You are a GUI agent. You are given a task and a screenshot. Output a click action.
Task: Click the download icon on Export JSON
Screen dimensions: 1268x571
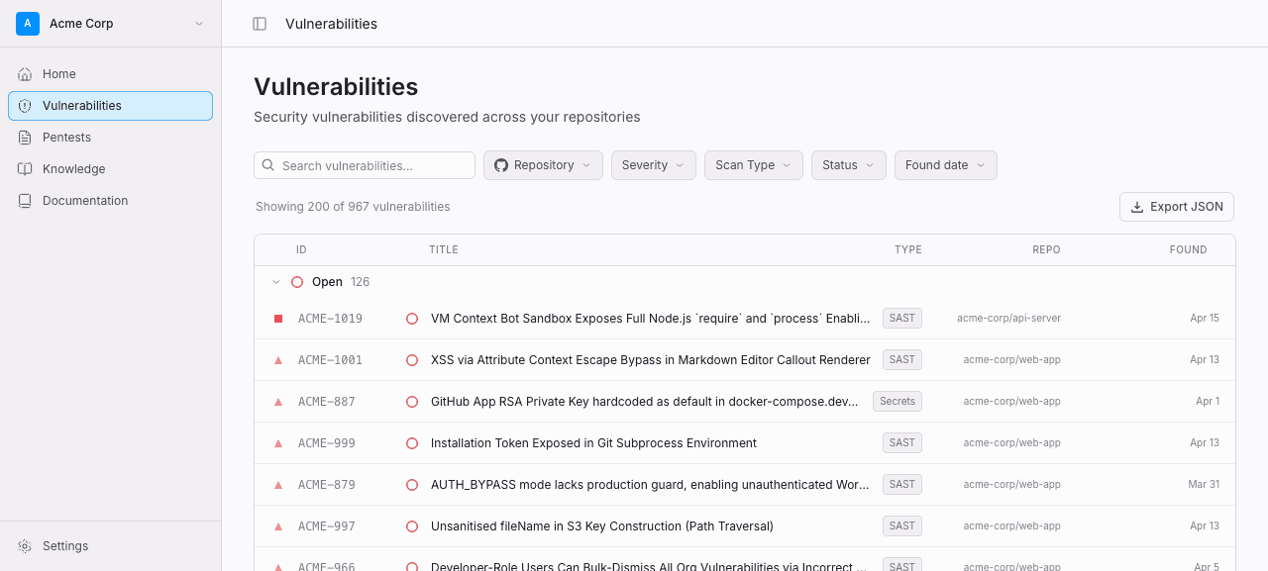pos(1137,207)
